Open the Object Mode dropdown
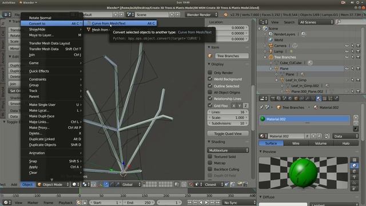 (53, 184)
